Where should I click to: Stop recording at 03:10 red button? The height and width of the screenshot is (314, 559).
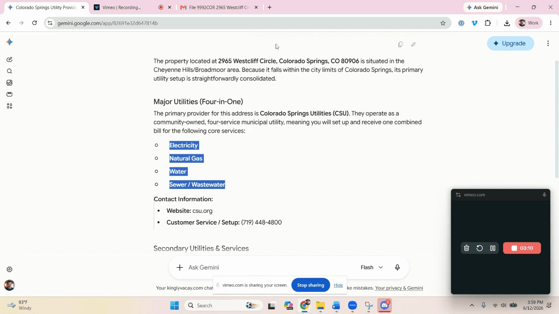(522, 248)
